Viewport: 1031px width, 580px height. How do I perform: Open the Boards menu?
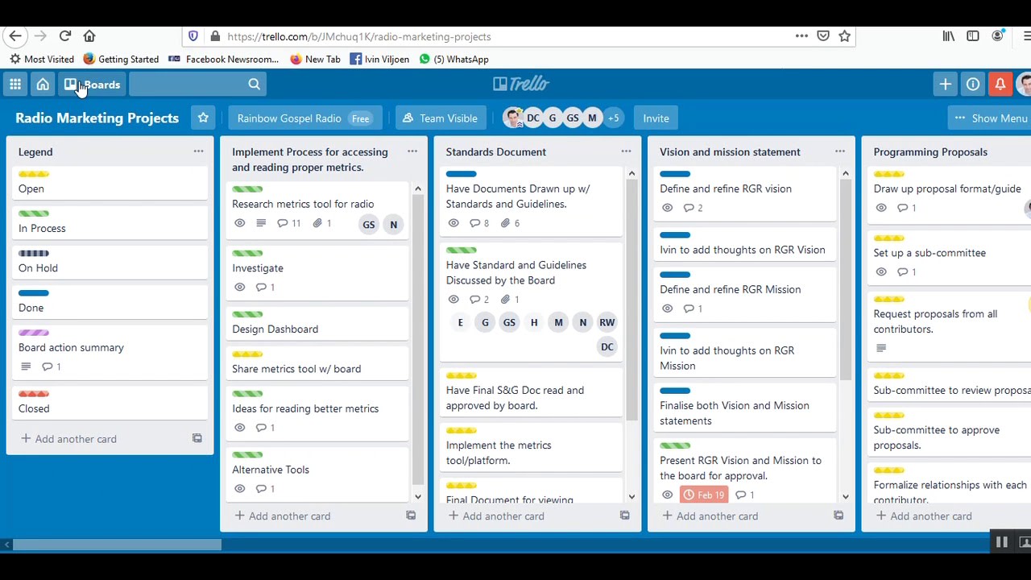click(x=93, y=85)
